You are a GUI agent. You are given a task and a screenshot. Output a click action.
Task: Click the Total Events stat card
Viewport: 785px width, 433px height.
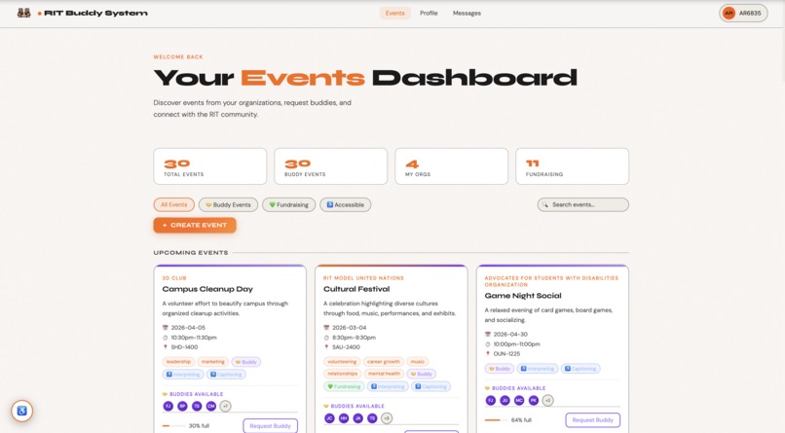click(210, 166)
